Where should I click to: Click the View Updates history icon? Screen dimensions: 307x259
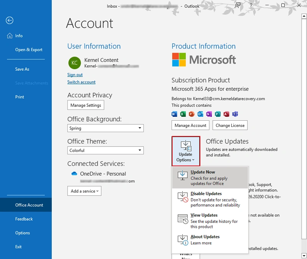coord(183,219)
